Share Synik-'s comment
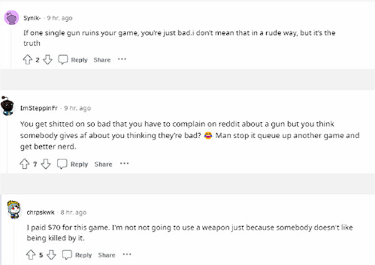 (102, 60)
